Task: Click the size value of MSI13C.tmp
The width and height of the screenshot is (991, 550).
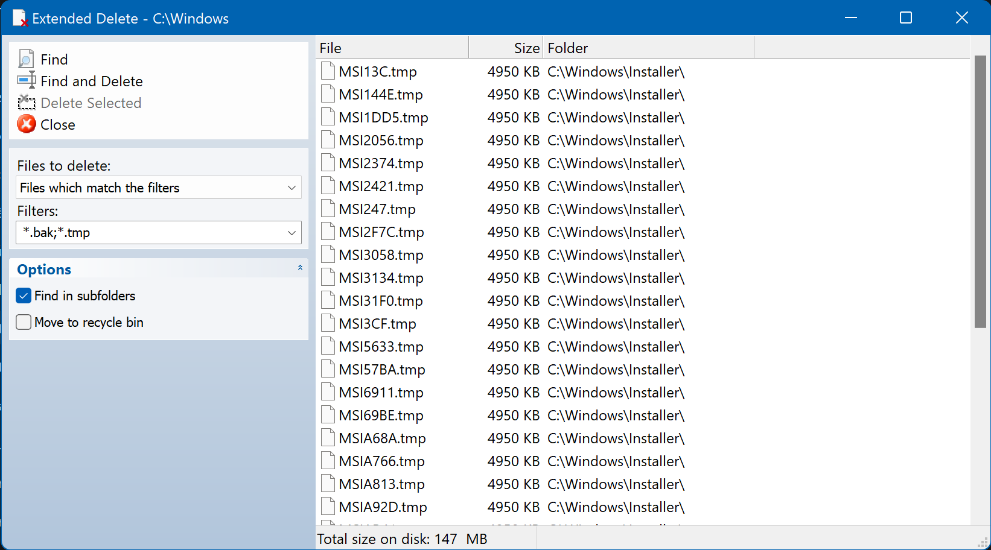Action: click(x=514, y=72)
